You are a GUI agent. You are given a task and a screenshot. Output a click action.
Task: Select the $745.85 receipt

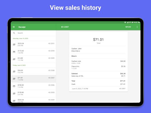coord(33,86)
